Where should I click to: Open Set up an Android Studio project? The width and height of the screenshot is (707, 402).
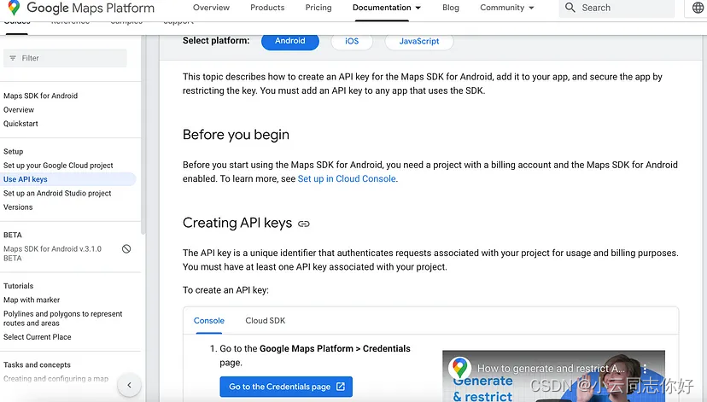(57, 194)
